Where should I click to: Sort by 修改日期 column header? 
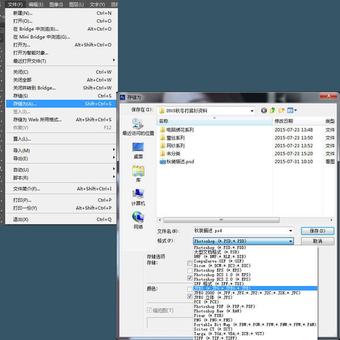[x=297, y=121]
